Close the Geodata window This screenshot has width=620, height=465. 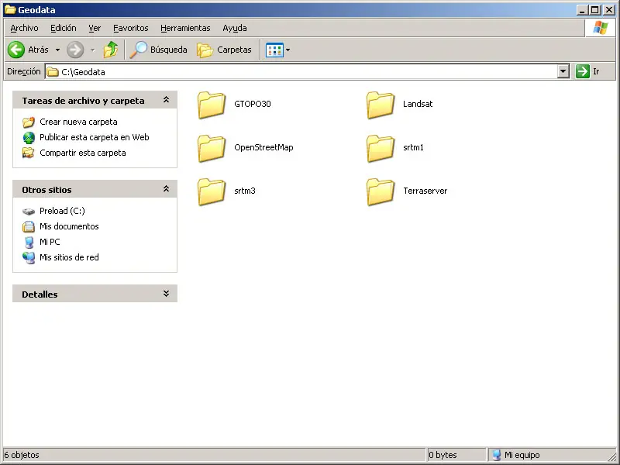point(609,10)
